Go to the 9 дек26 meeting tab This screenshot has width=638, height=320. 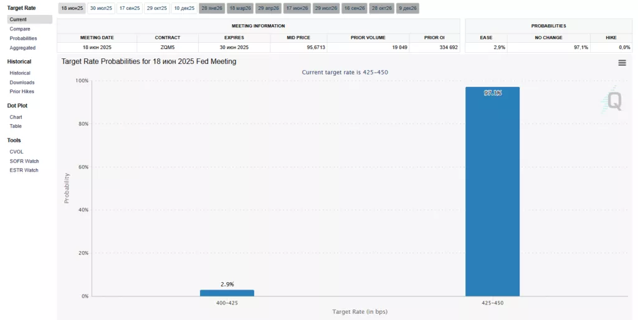click(407, 8)
